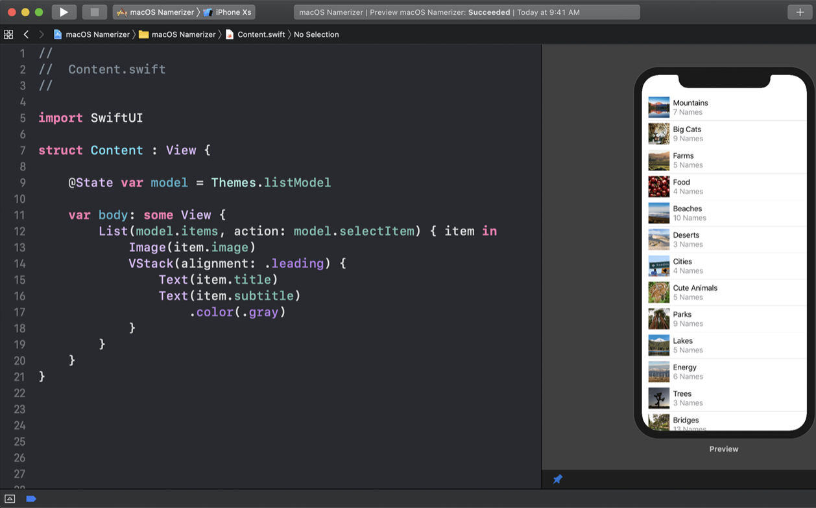The height and width of the screenshot is (508, 816).
Task: Go forward to the next file
Action: tap(42, 34)
